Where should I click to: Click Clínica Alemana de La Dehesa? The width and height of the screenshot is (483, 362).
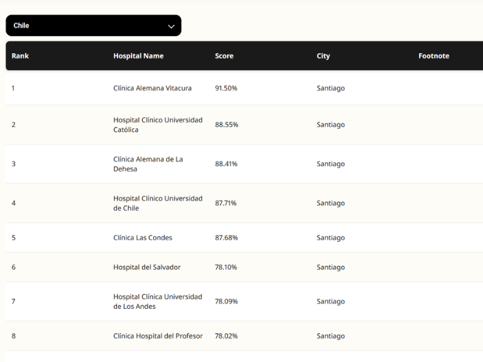pyautogui.click(x=148, y=164)
